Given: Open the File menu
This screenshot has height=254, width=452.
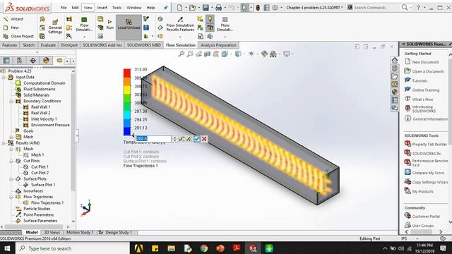Looking at the screenshot, I should pyautogui.click(x=64, y=8).
